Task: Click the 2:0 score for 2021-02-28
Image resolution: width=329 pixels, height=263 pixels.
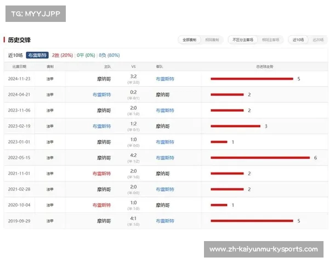Action: (x=133, y=187)
